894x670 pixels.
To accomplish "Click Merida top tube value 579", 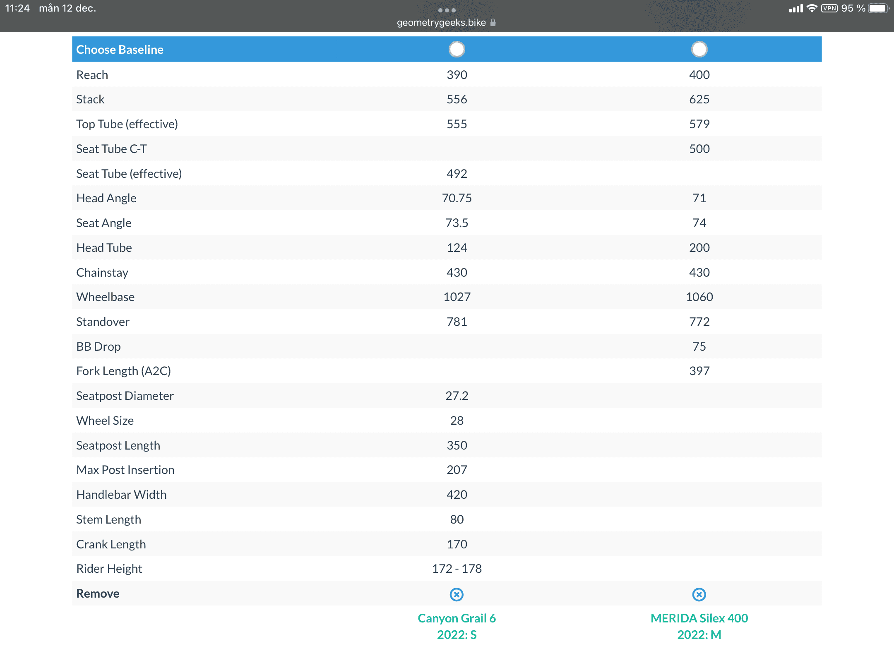I will coord(699,124).
